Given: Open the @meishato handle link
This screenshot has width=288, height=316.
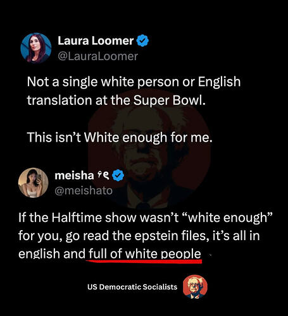Looking at the screenshot, I should [x=84, y=191].
